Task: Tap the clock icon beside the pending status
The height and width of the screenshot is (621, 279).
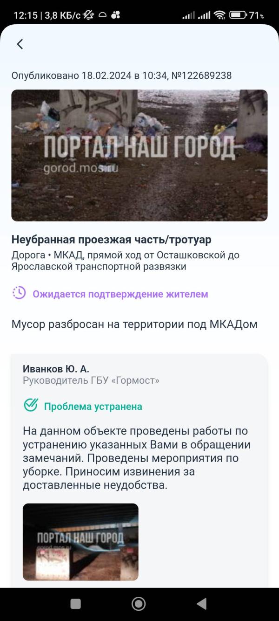Action: [19, 293]
